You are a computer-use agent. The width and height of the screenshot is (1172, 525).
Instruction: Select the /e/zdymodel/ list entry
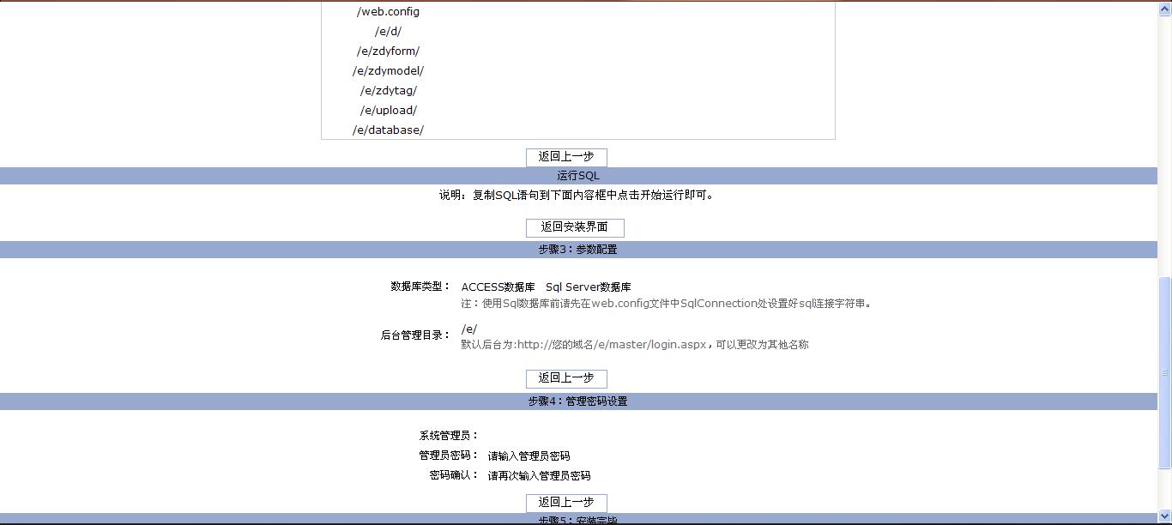pyautogui.click(x=388, y=71)
